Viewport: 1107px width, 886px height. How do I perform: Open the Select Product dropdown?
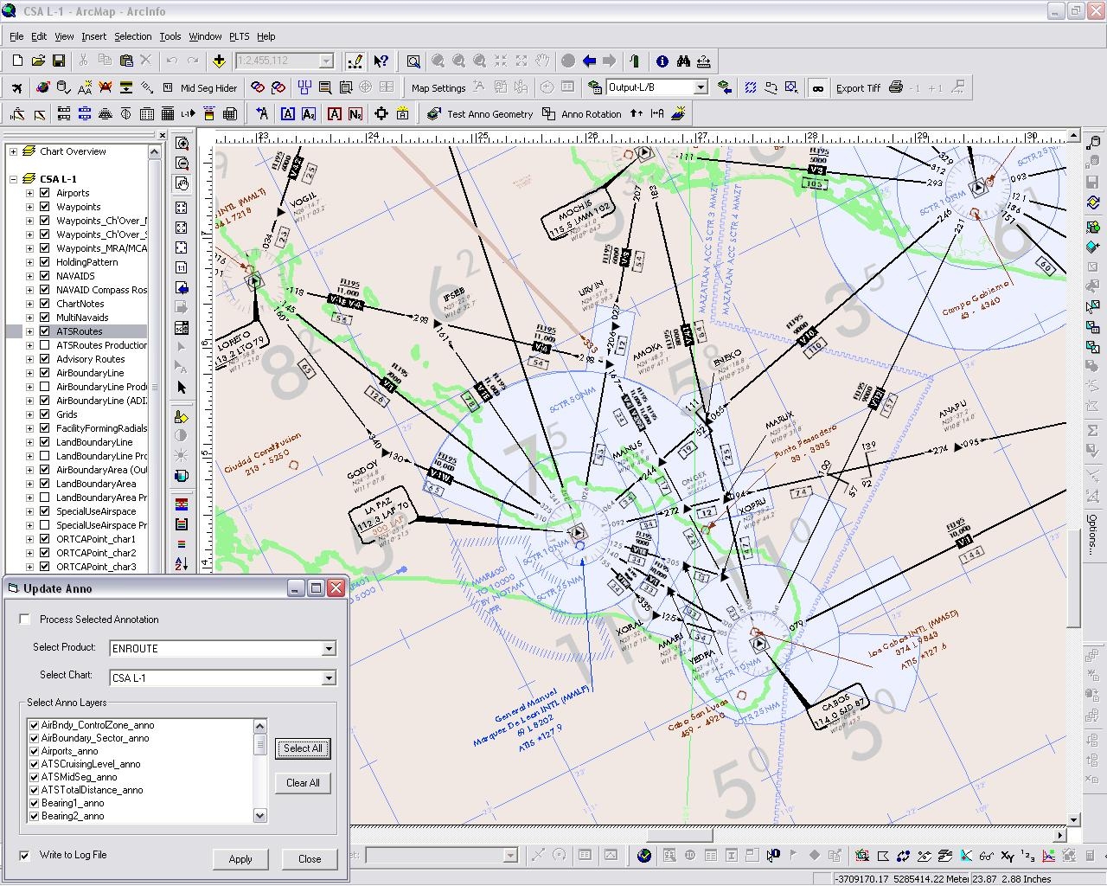329,648
